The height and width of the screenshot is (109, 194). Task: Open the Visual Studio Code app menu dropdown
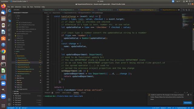19,1
